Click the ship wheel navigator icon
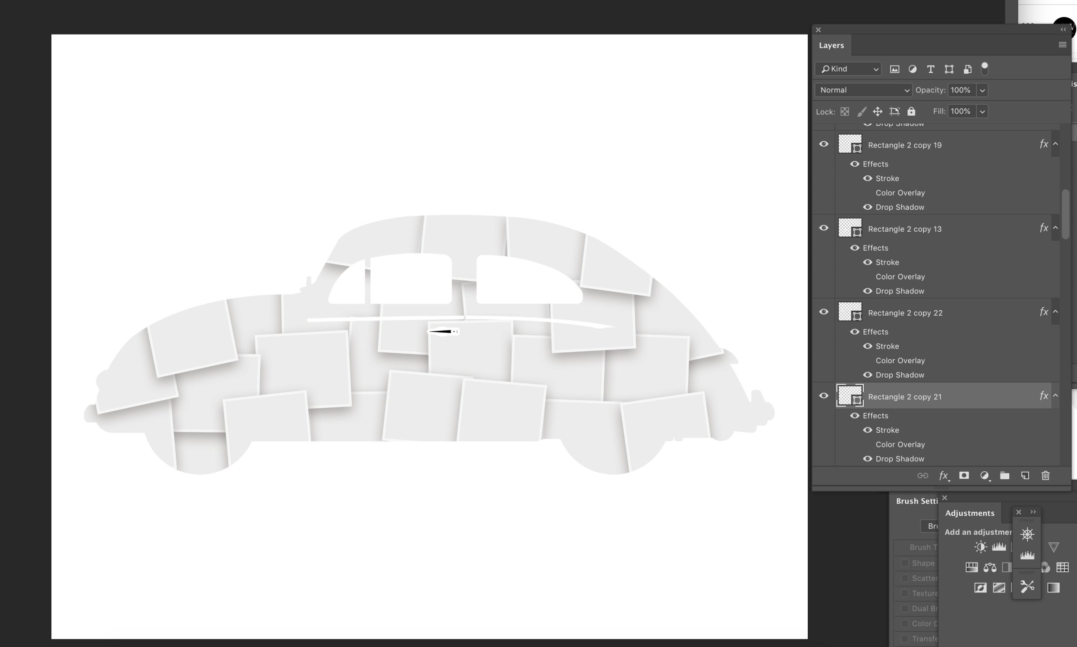The image size is (1077, 647). pos(1027,534)
